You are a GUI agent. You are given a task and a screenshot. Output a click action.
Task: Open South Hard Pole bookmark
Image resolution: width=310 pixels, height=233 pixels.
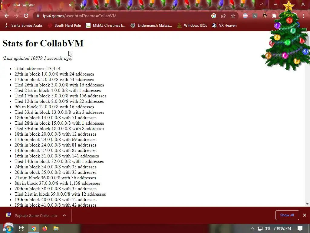point(64,25)
